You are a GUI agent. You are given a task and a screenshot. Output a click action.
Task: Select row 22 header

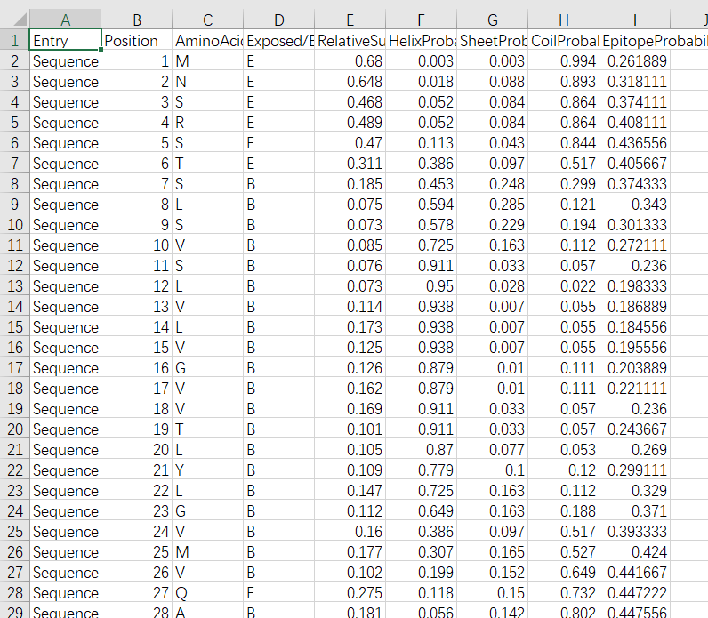(x=14, y=470)
